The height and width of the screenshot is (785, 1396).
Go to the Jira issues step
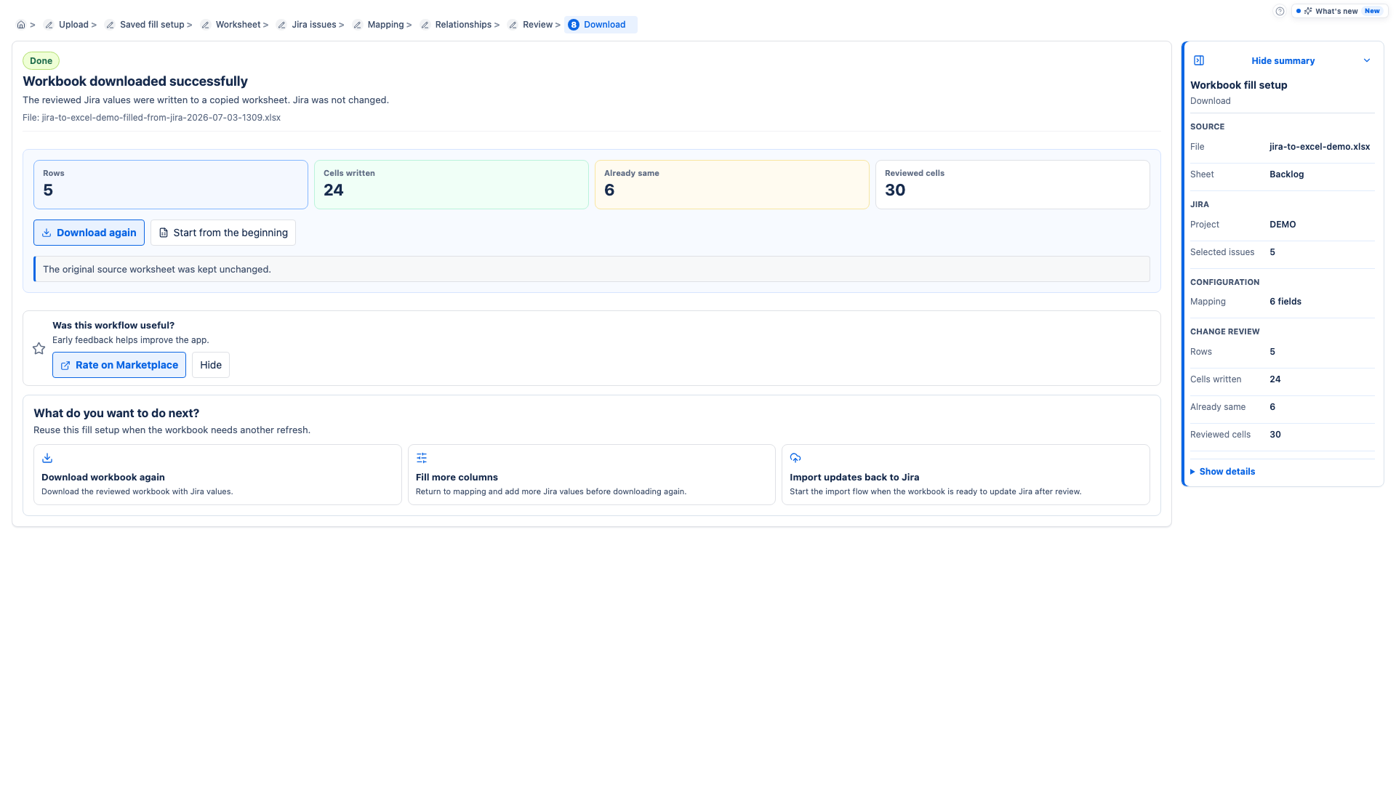314,25
